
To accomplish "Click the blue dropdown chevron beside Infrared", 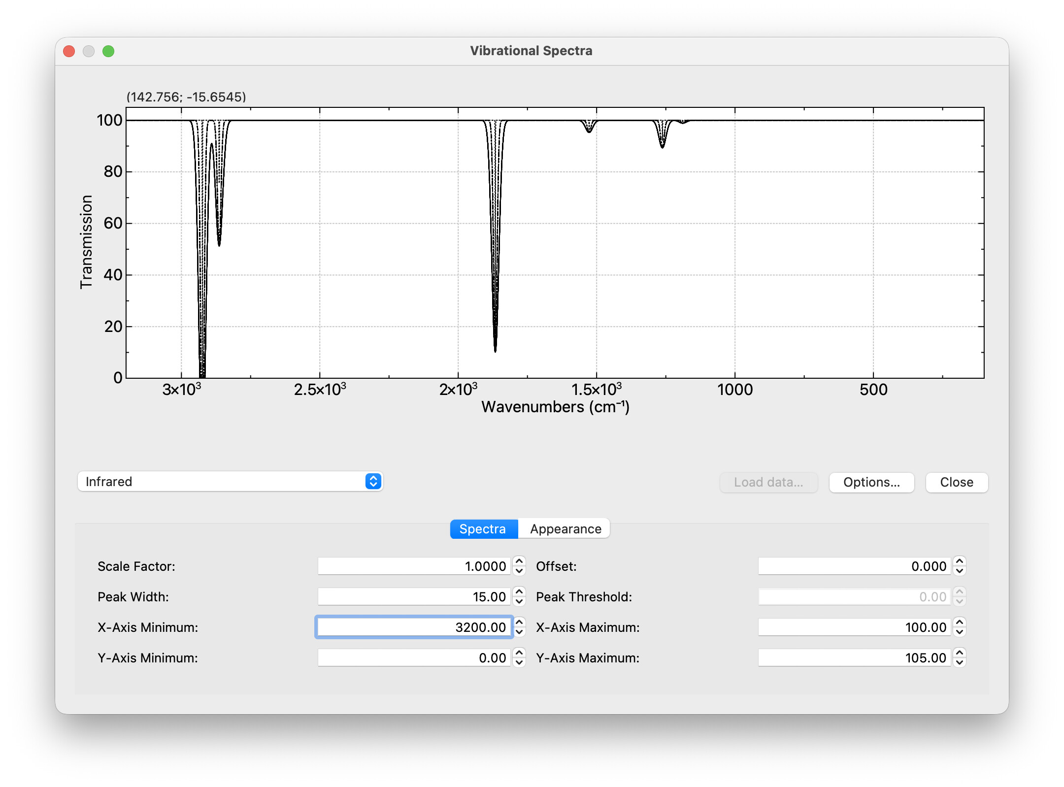I will (x=373, y=481).
